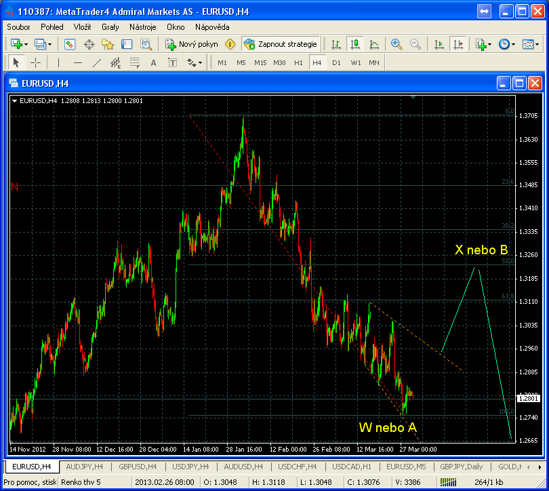Open the Profiles icon

(x=40, y=44)
